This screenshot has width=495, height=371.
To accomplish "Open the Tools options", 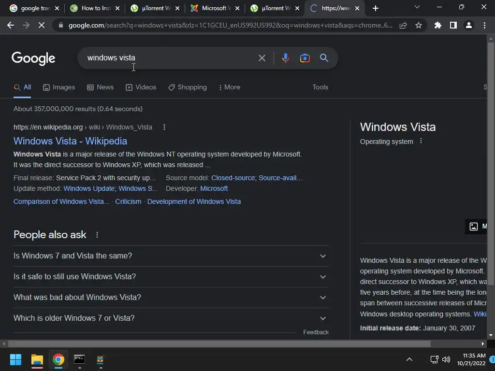I will point(320,87).
